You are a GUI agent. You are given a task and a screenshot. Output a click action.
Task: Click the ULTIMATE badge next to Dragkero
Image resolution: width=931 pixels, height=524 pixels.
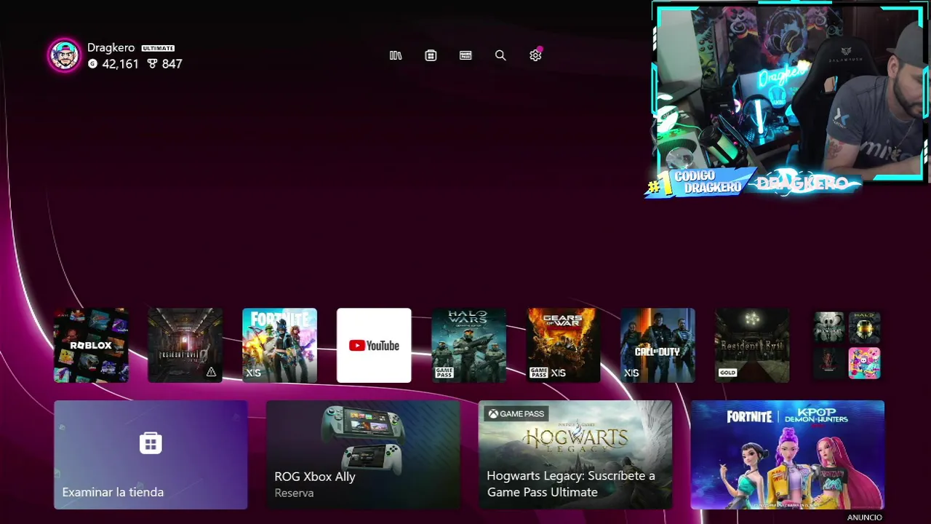(x=158, y=48)
